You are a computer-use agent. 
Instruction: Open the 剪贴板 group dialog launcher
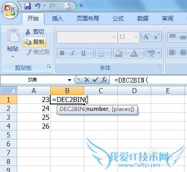pyautogui.click(x=49, y=67)
